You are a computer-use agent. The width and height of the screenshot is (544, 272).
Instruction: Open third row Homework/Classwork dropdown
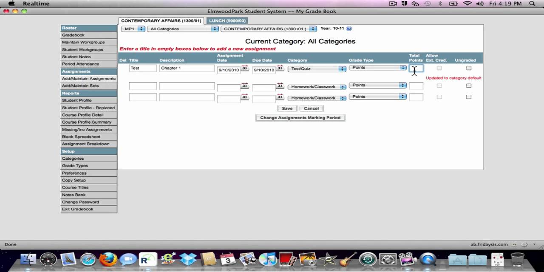point(317,98)
